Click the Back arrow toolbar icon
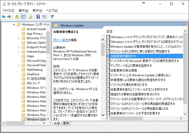This screenshot has height=133, width=189. click(x=4, y=17)
